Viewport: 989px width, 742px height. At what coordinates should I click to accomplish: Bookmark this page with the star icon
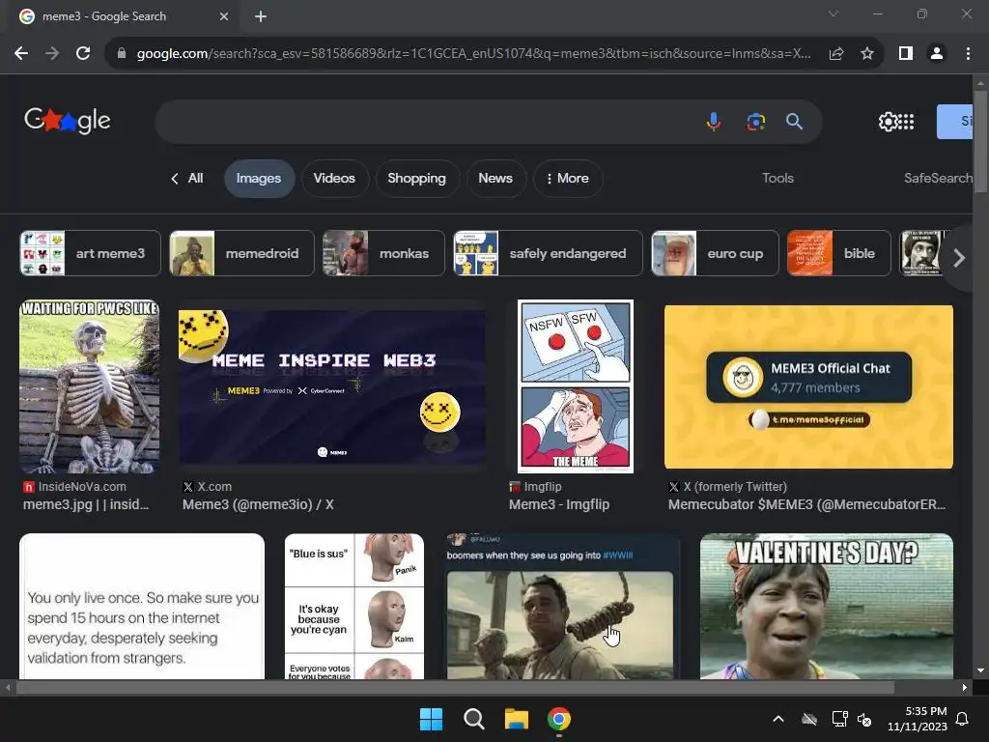point(867,54)
